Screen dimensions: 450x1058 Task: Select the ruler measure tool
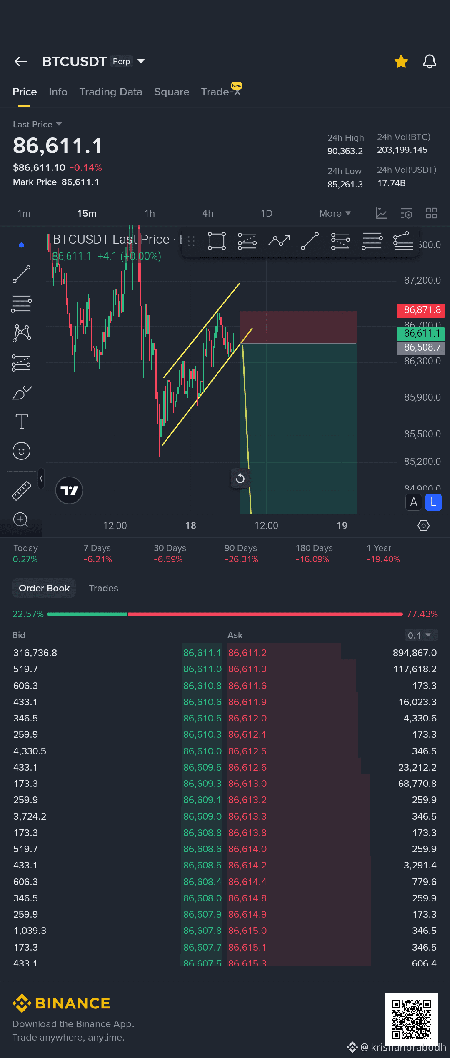click(x=21, y=490)
